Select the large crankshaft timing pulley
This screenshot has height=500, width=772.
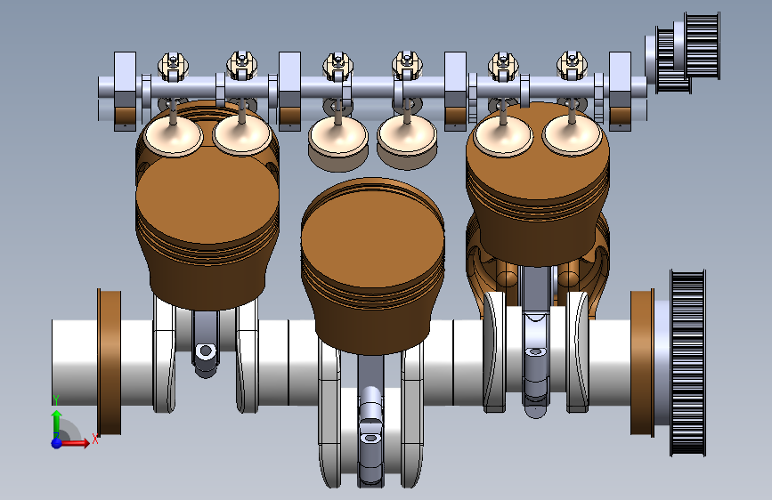pyautogui.click(x=687, y=363)
